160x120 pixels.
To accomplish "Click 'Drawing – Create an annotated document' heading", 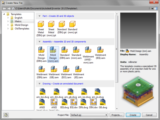I will (63, 84).
